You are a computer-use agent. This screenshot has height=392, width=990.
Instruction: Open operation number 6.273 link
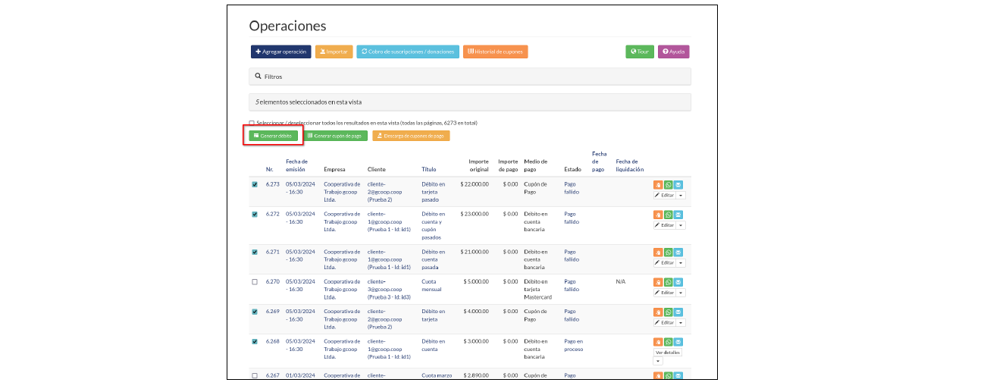273,184
